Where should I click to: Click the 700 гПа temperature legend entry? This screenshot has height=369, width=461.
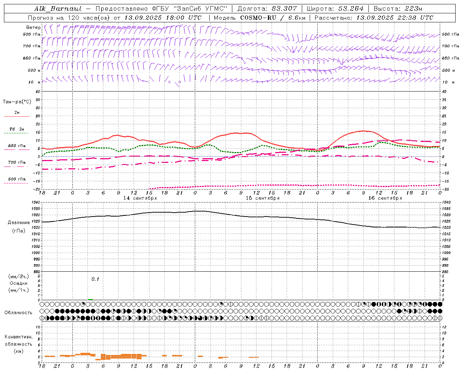coord(17,163)
